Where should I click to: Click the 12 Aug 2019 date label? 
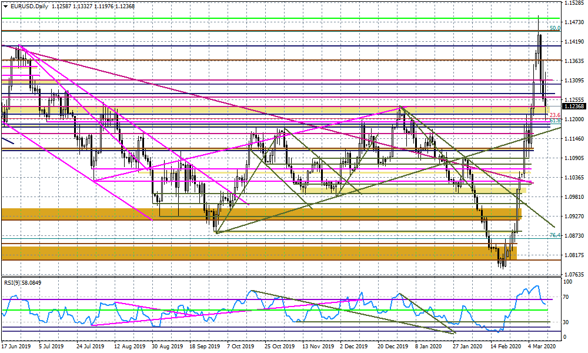129,347
